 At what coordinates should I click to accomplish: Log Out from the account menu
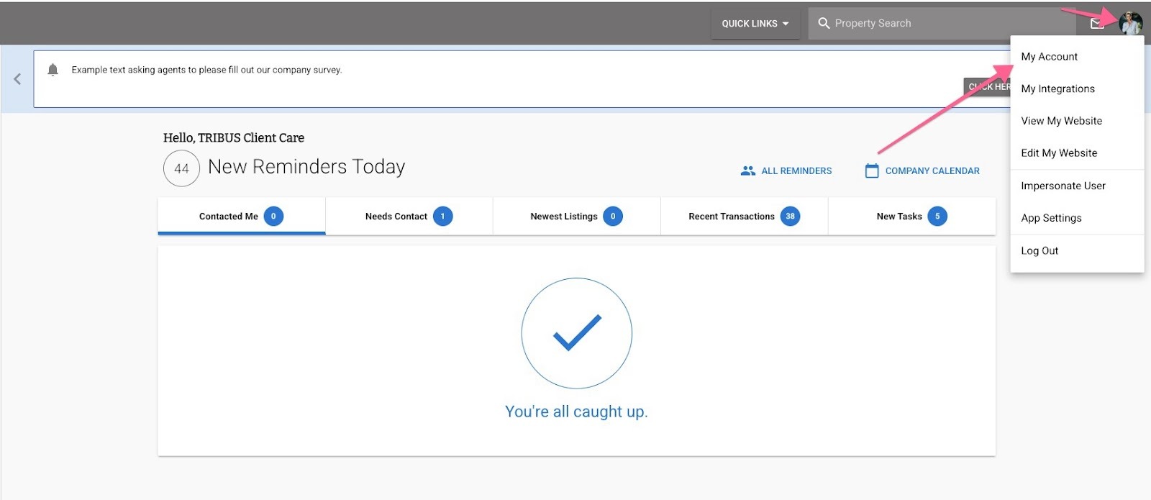[1039, 251]
